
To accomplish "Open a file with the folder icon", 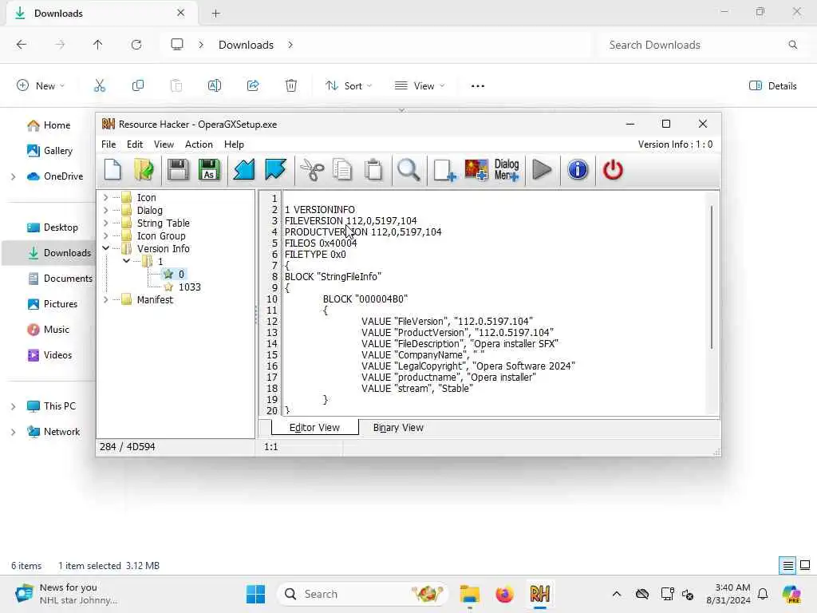I will [144, 170].
